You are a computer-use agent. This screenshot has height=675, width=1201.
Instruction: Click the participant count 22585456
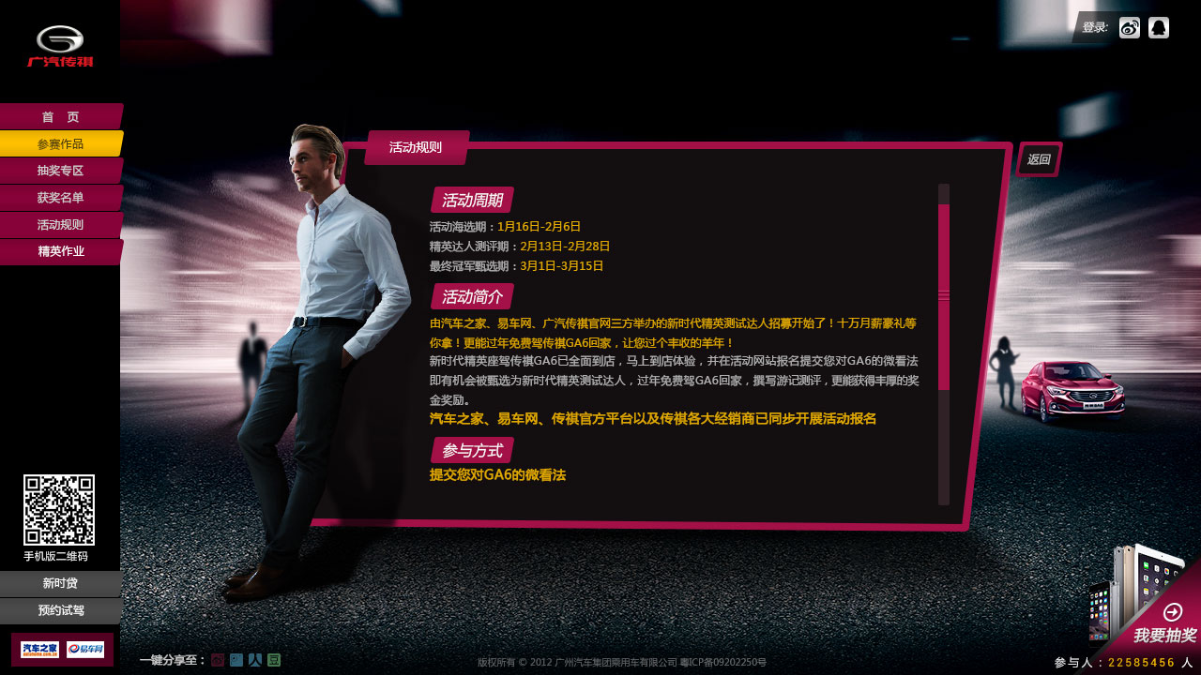click(x=1142, y=663)
